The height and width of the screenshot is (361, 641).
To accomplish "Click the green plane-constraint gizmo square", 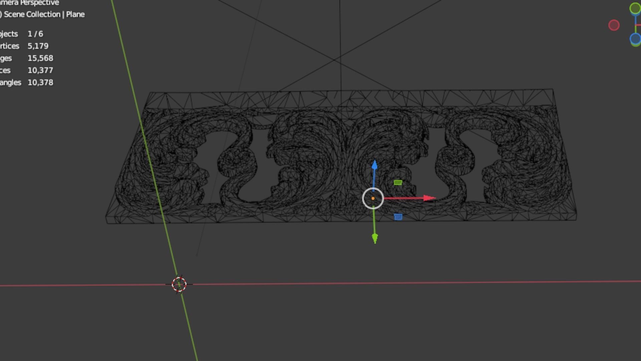I will tap(398, 183).
